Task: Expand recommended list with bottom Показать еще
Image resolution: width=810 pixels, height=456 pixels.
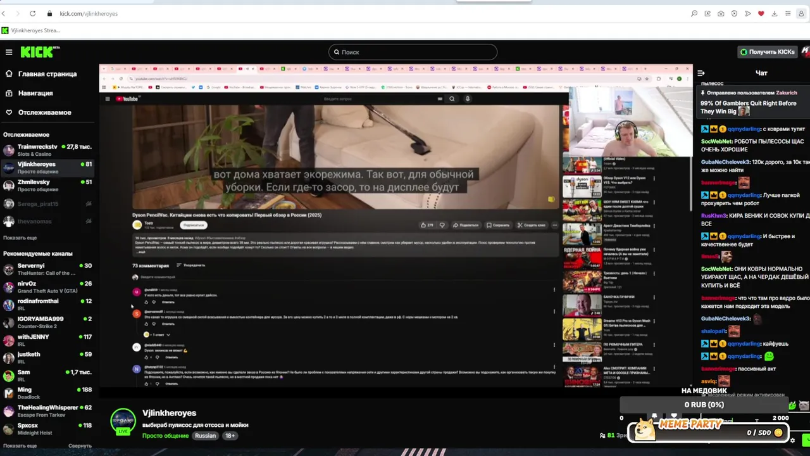Action: (x=20, y=446)
